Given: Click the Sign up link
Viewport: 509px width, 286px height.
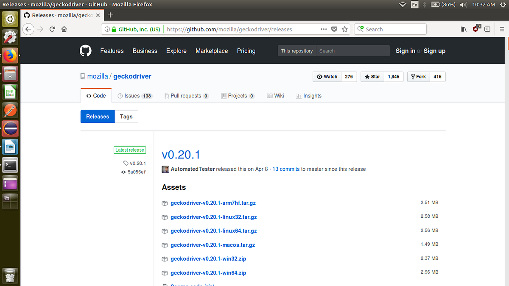Looking at the screenshot, I should 434,51.
